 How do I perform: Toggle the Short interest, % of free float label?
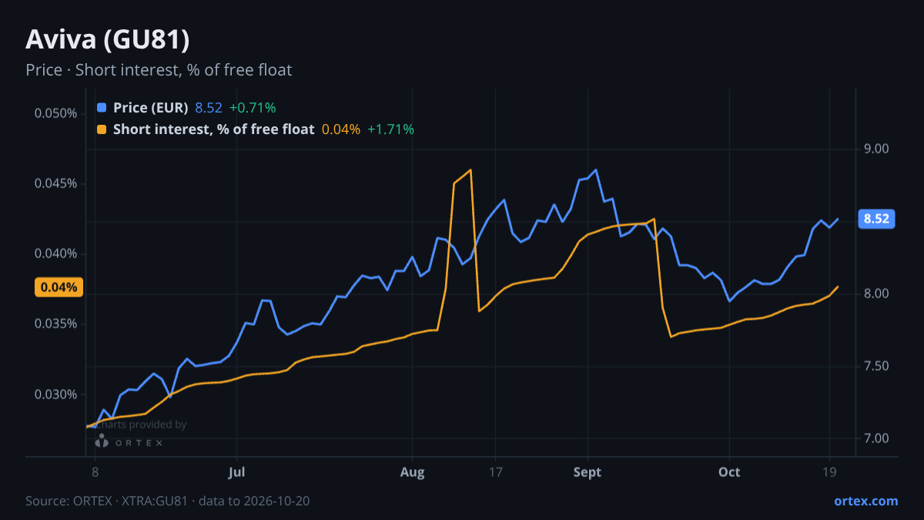pos(213,129)
